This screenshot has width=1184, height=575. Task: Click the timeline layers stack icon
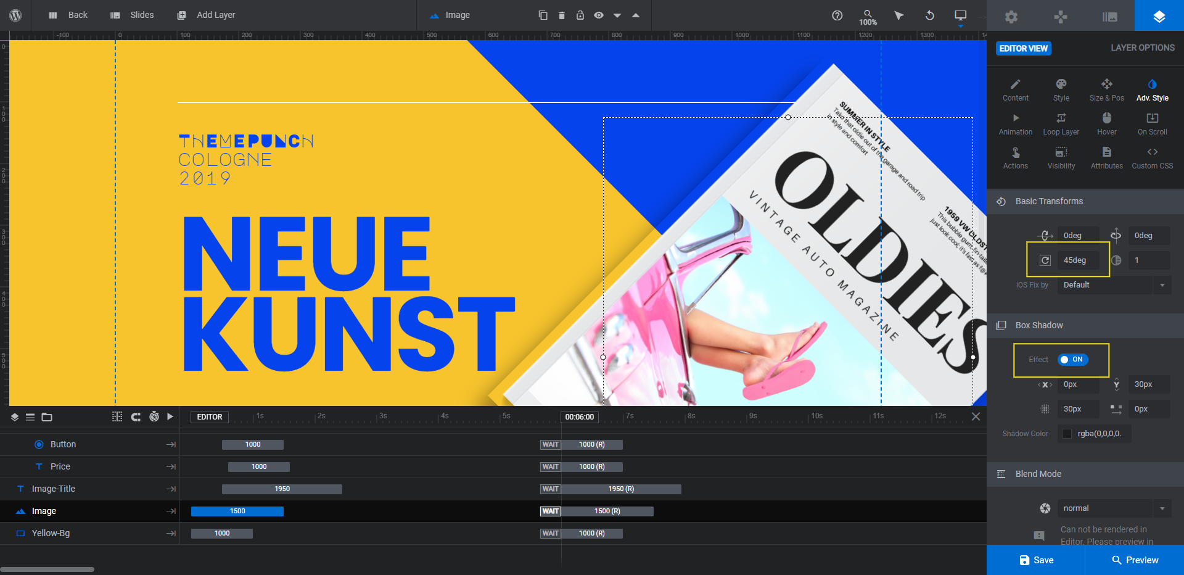pyautogui.click(x=15, y=417)
